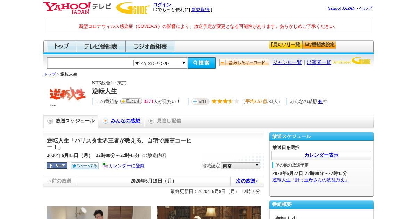Click the 平均3.52点 rating text

click(256, 102)
